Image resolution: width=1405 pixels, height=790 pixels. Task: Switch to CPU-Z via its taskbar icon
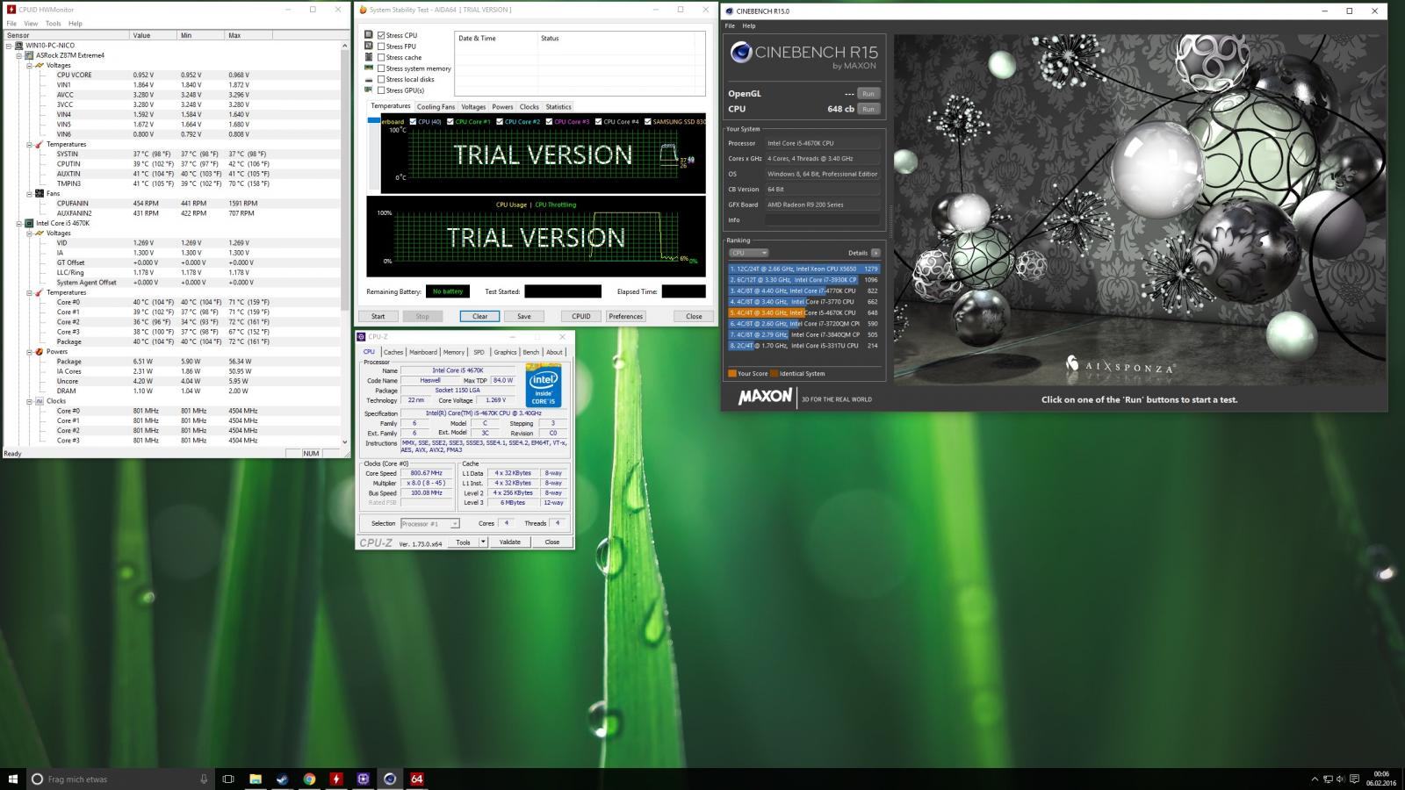point(363,779)
